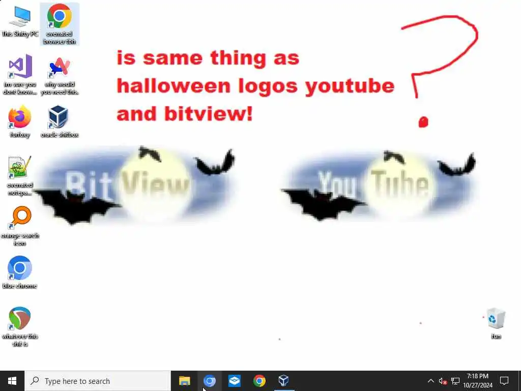Screen dimensions: 521x391
Task: Select the 'fun' Recycle Bin icon
Action: [x=496, y=323]
